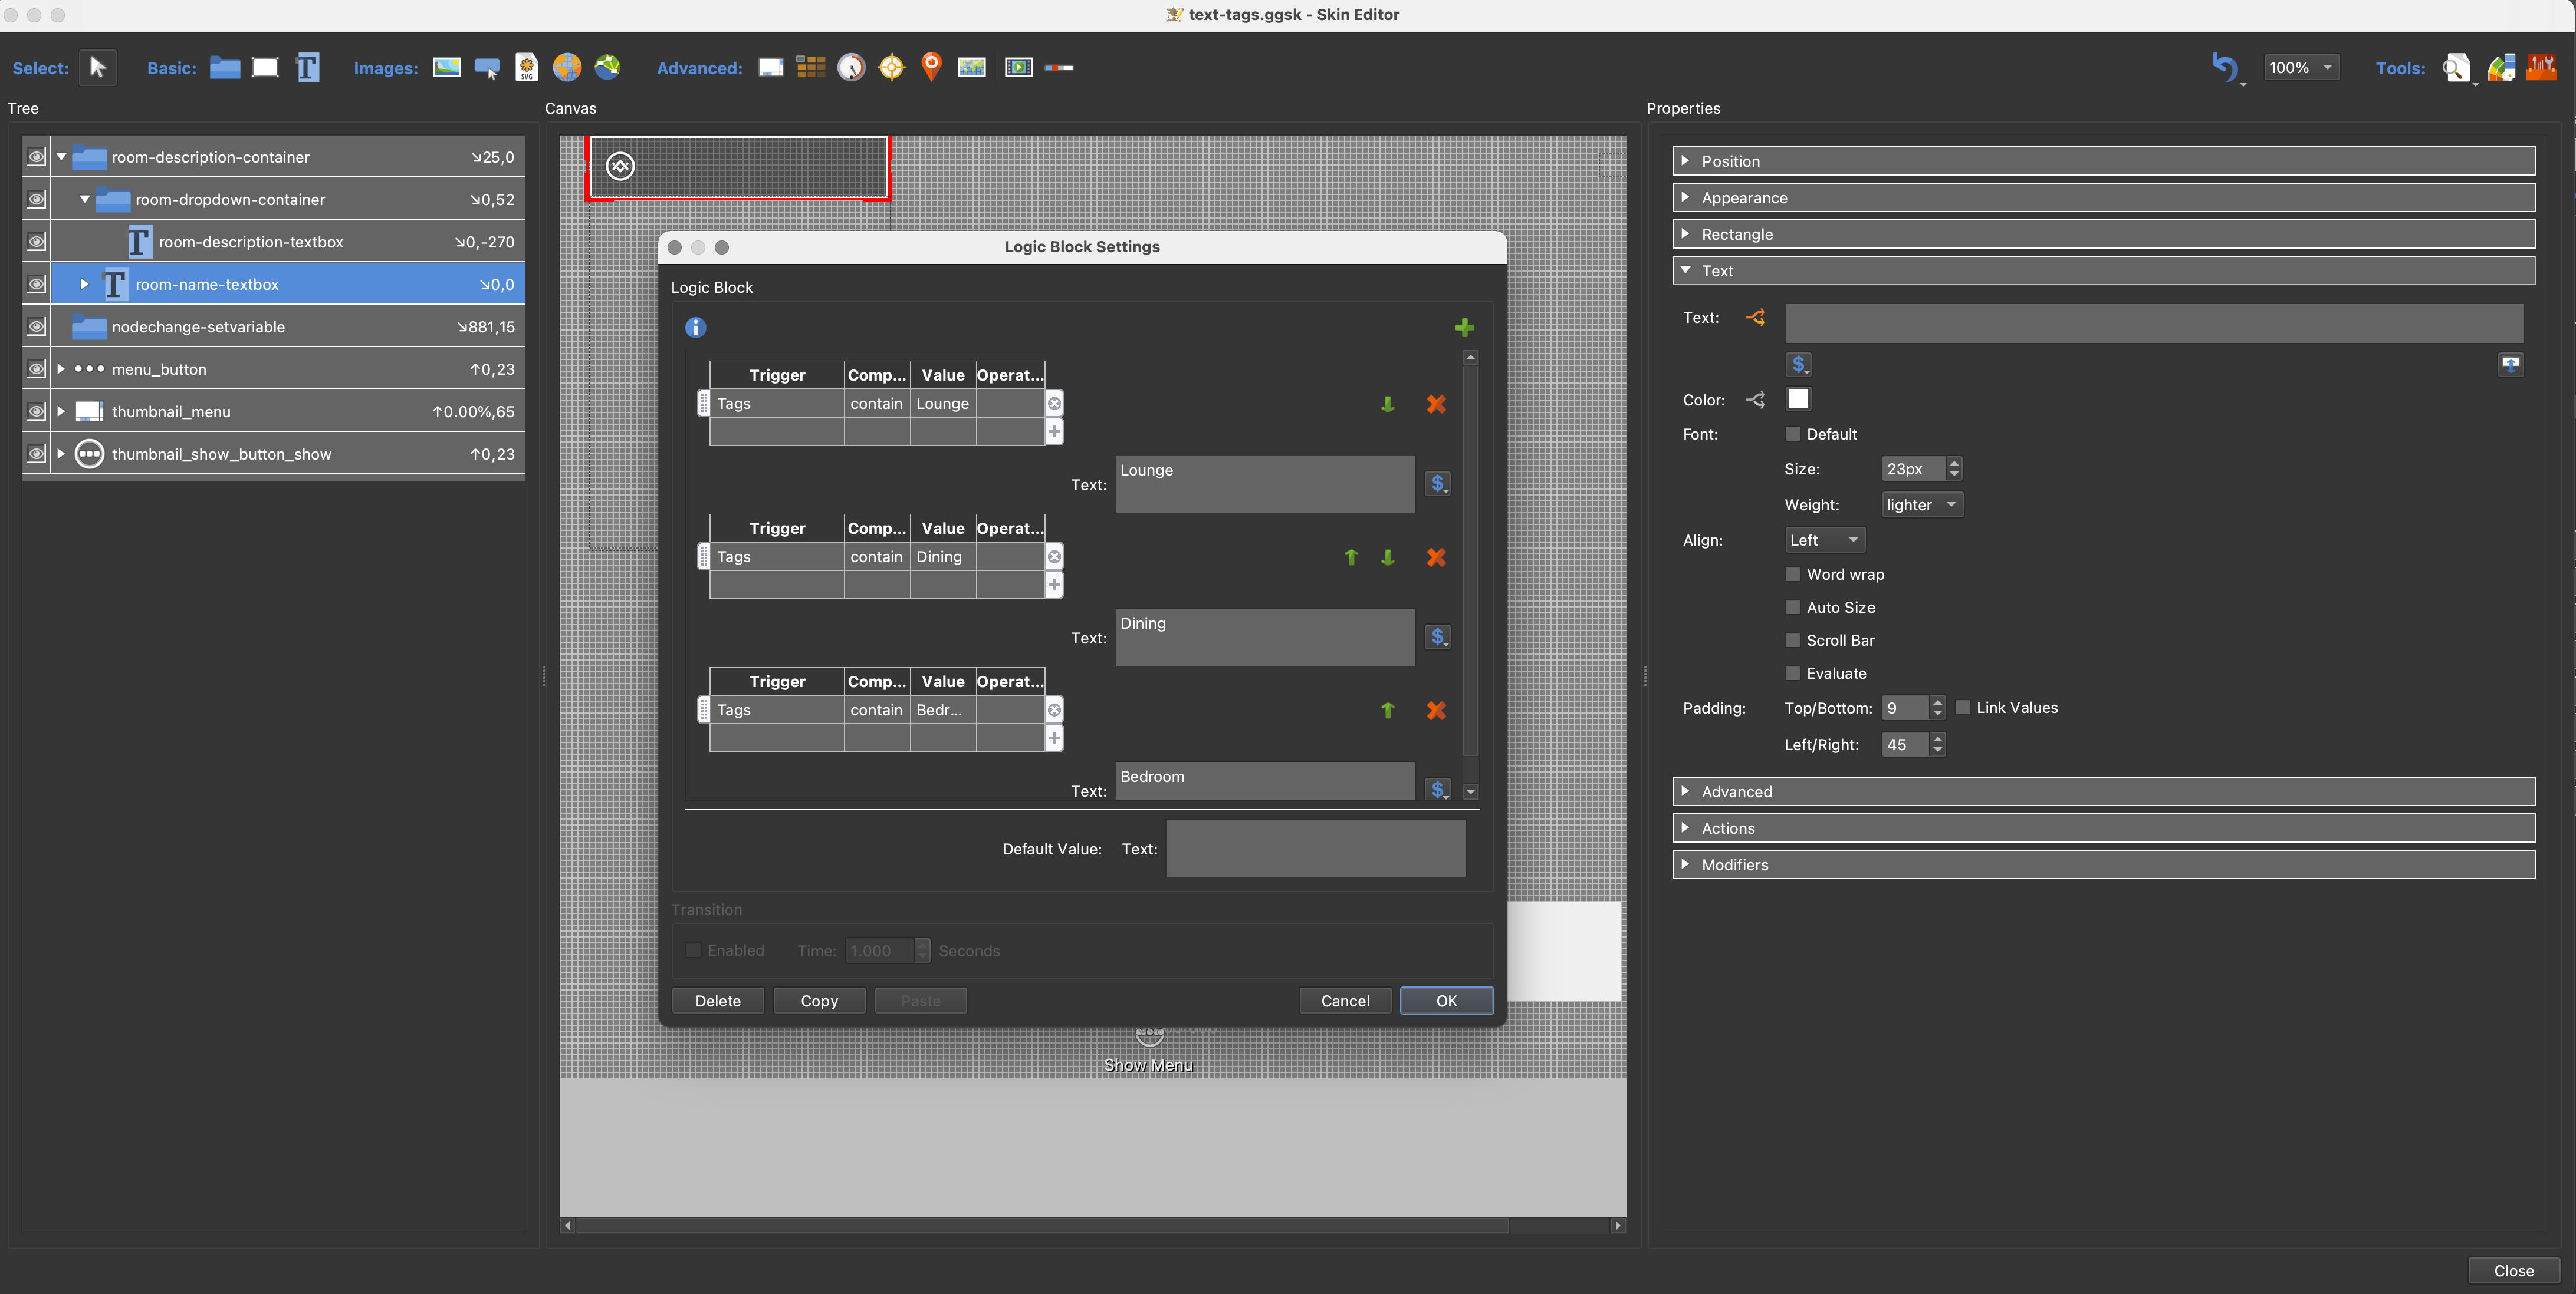Toggle visibility of thumbnail_menu
This screenshot has height=1294, width=2576.
click(36, 411)
